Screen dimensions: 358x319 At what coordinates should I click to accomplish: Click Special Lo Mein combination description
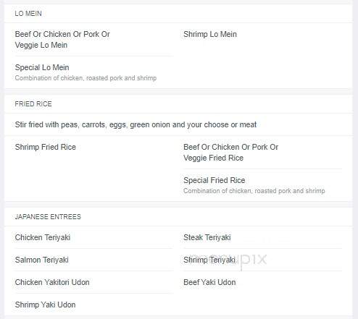coord(86,78)
